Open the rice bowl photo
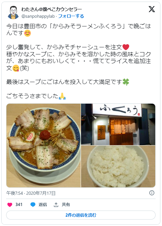 tap(118, 166)
